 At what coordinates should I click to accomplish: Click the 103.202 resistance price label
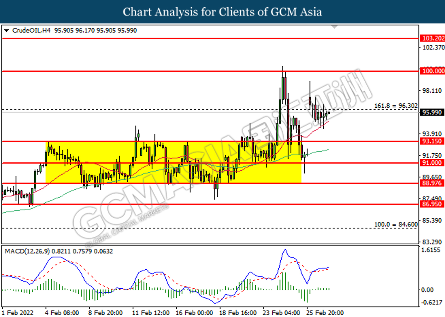pyautogui.click(x=433, y=38)
